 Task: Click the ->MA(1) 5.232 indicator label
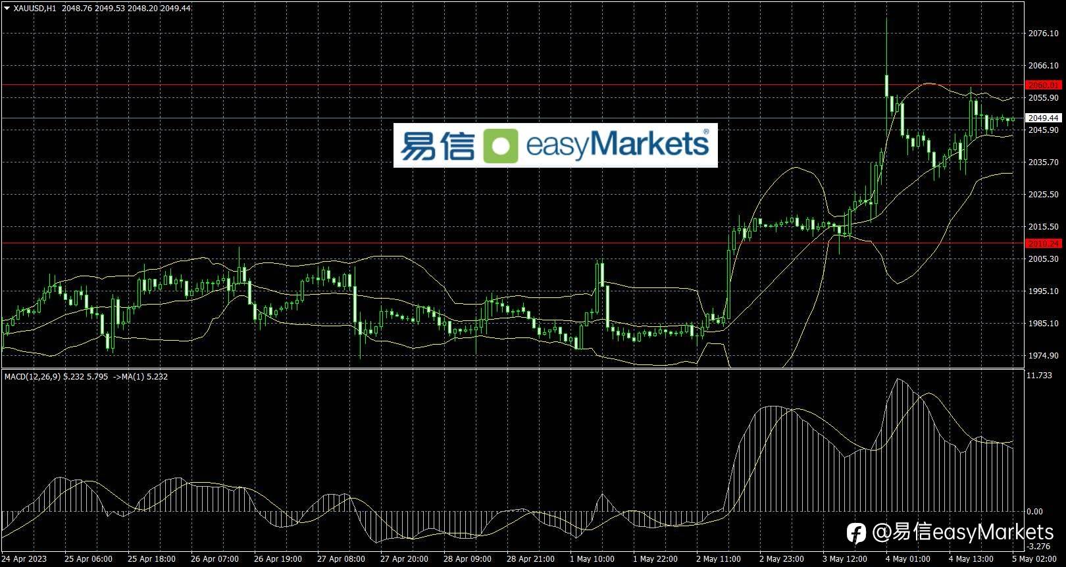click(x=140, y=377)
